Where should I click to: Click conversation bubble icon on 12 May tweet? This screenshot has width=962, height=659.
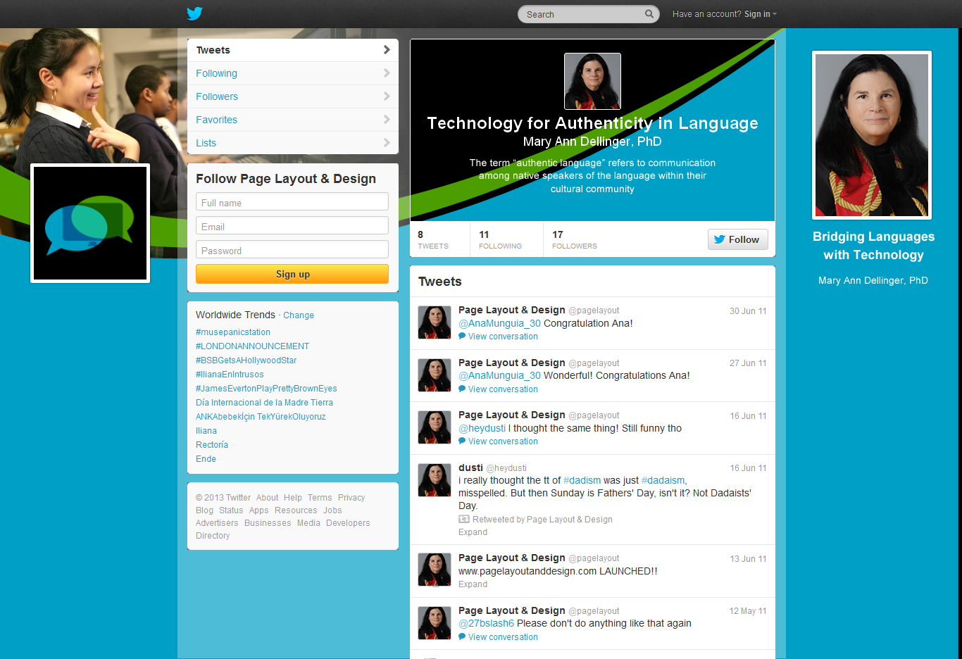(x=462, y=637)
